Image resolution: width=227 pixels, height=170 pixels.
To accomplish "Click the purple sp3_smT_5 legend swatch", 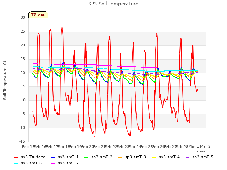I will (188, 157).
